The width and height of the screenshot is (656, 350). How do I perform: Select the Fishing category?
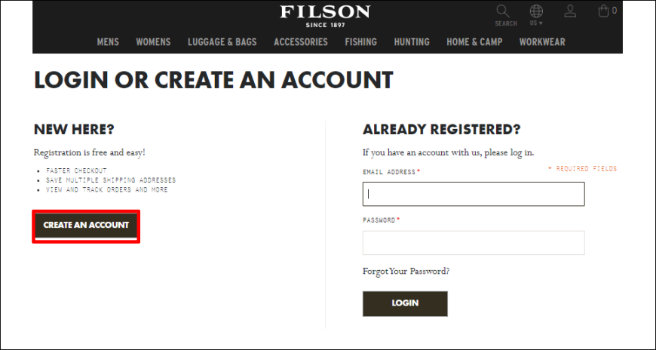click(360, 42)
